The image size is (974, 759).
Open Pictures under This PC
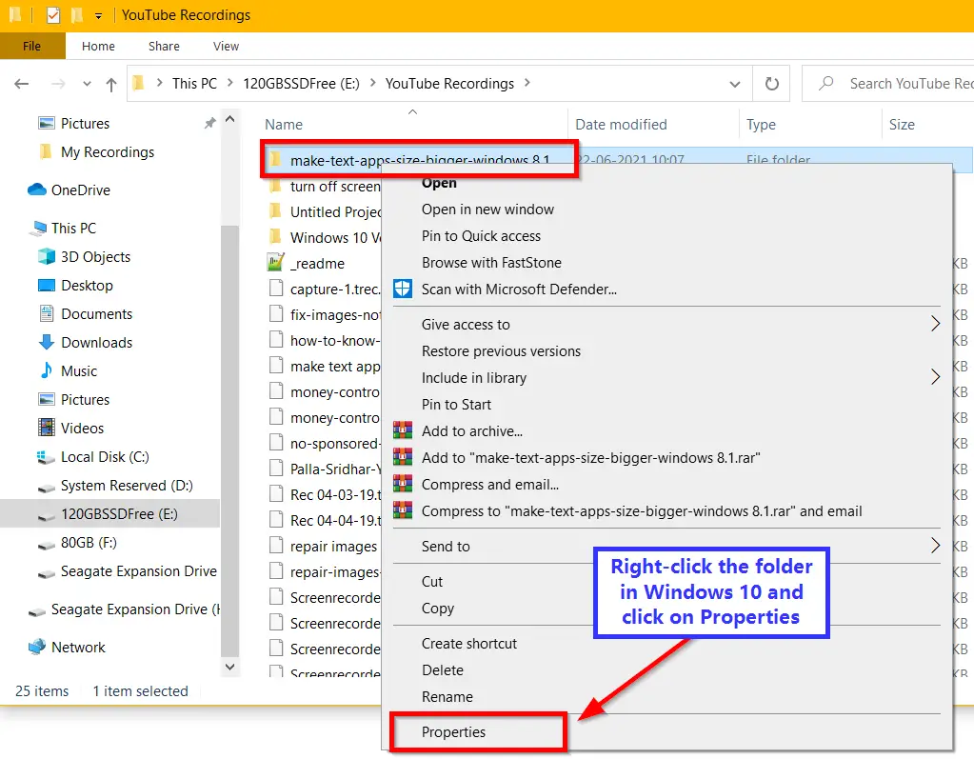point(85,399)
